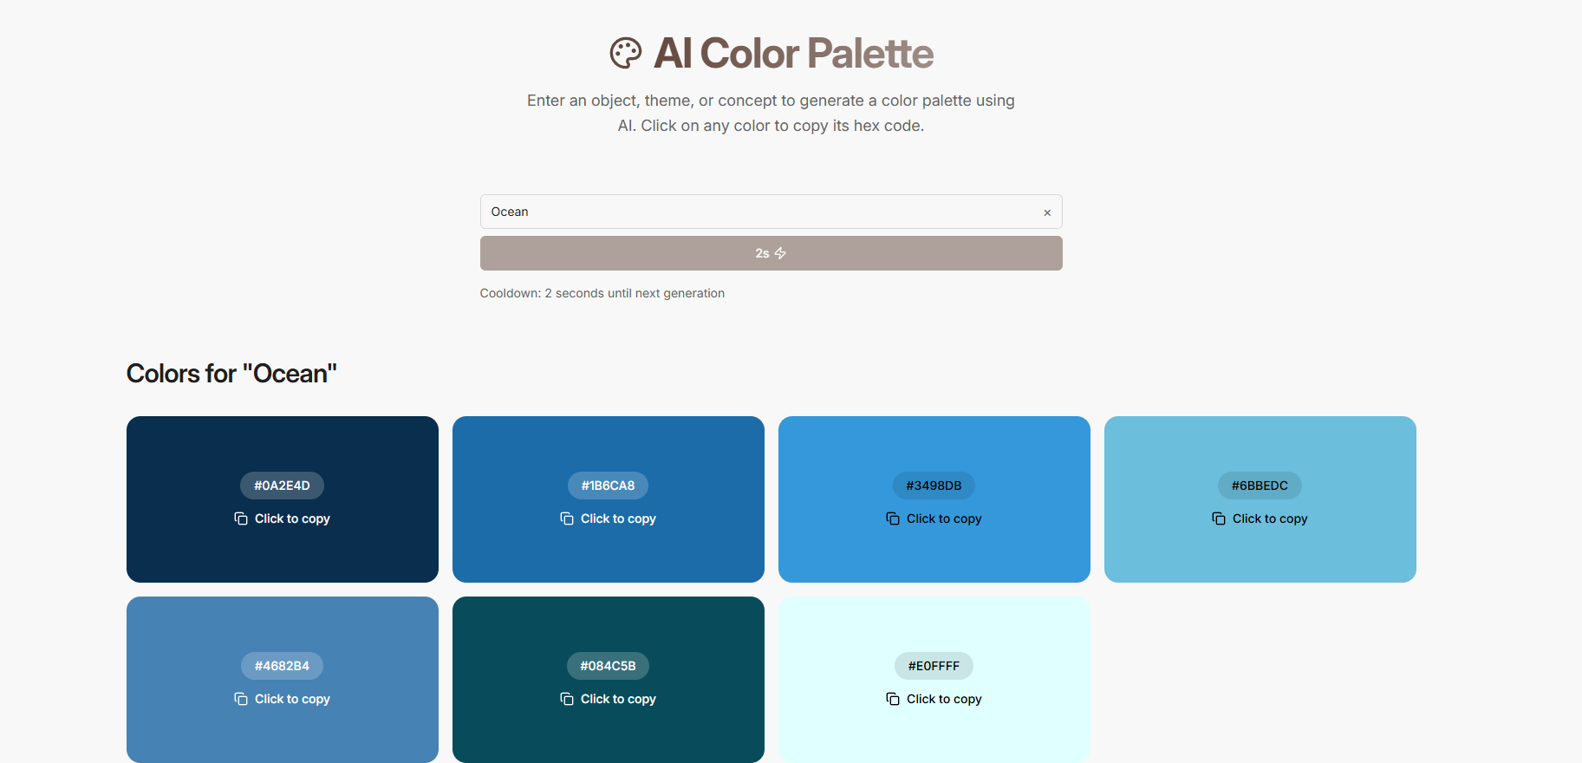This screenshot has height=763, width=1582.
Task: Click the copy icon on the #E0FFFF card
Action: coord(892,699)
